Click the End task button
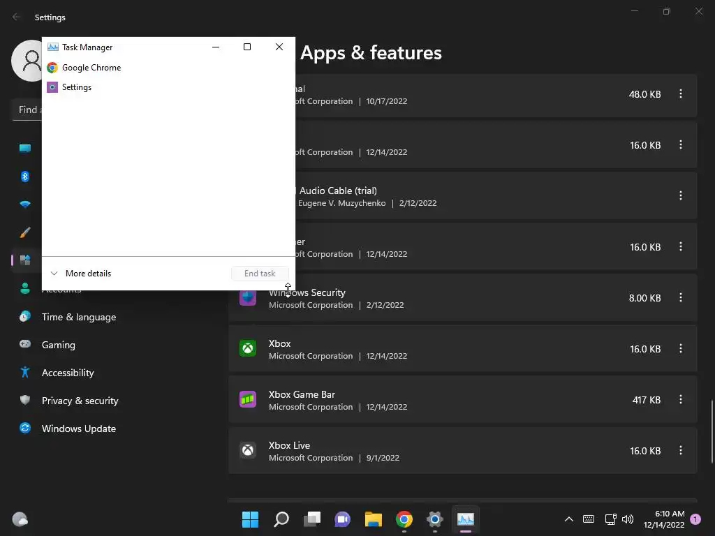This screenshot has width=715, height=536. (x=260, y=274)
